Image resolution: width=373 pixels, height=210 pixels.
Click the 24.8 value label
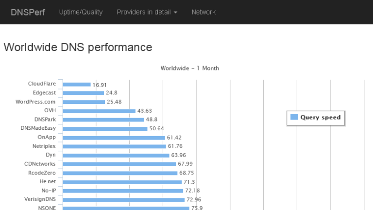(112, 93)
